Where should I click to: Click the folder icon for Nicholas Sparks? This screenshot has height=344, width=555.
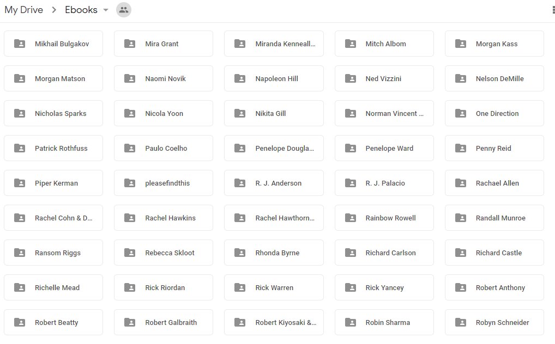pos(20,113)
